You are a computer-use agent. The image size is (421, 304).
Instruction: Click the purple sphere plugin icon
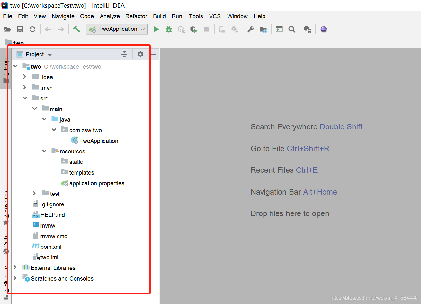(x=324, y=29)
